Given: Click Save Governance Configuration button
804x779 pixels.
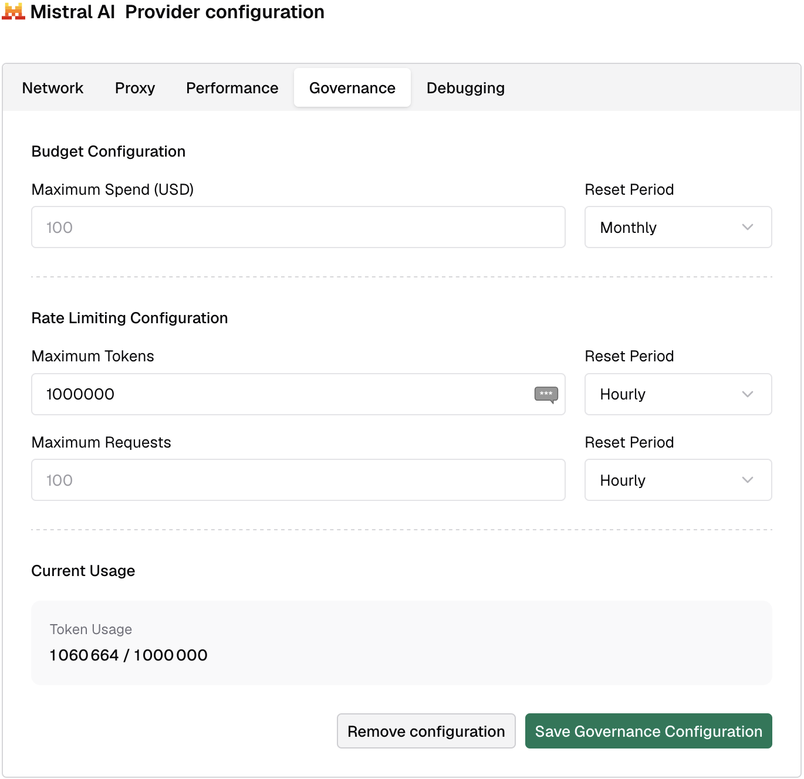Looking at the screenshot, I should click(x=648, y=731).
